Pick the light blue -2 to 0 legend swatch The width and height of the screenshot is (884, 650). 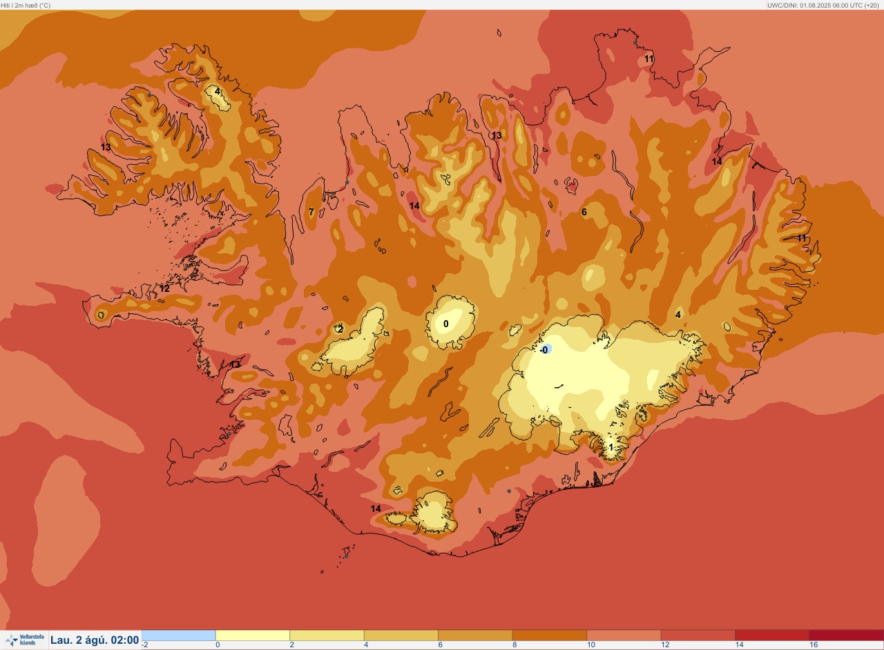point(179,635)
